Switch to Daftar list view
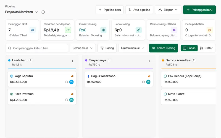This screenshot has width=221, height=138. pyautogui.click(x=206, y=48)
